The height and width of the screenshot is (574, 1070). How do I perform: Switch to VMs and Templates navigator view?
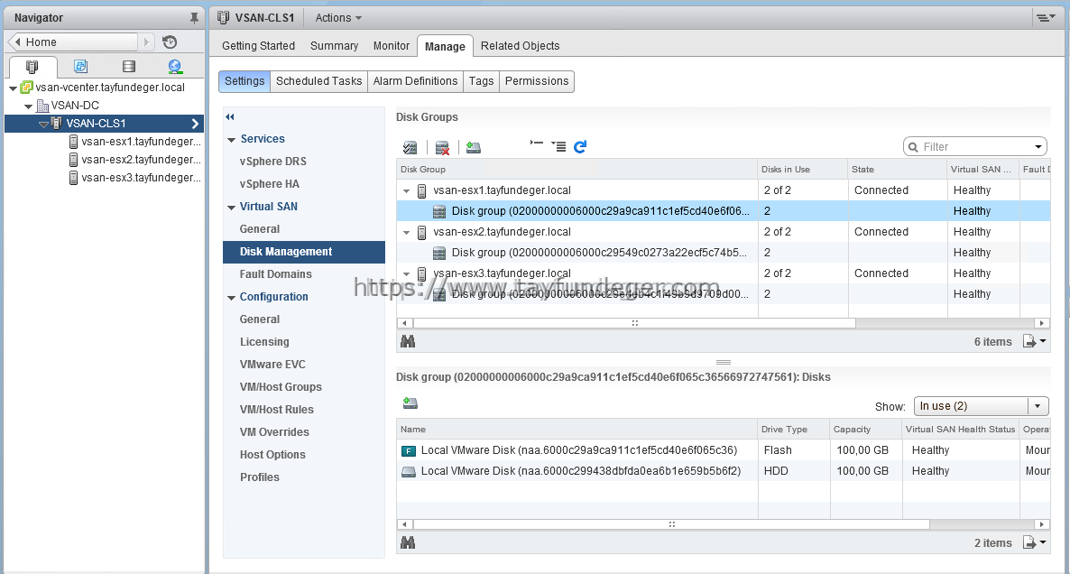[80, 66]
